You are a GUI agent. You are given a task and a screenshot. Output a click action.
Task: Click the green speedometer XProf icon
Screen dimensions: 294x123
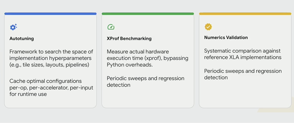coord(111,27)
